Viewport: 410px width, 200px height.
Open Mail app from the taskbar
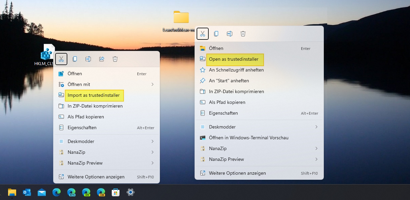tap(42, 192)
